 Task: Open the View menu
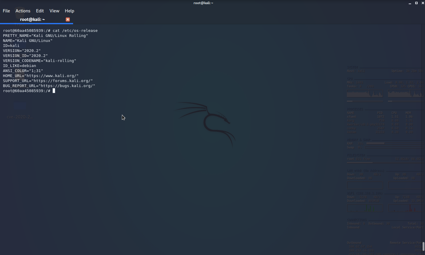pyautogui.click(x=54, y=11)
